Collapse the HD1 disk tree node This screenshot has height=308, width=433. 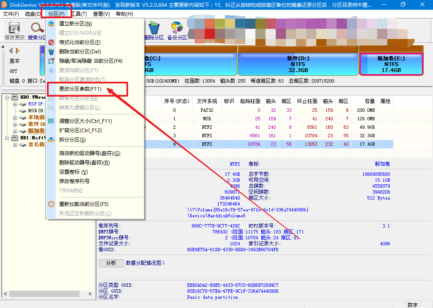(7, 138)
